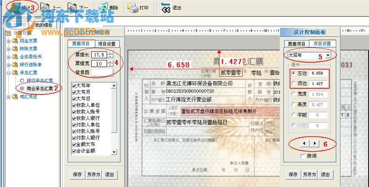The width and height of the screenshot is (369, 187).
Task: Click 退出 in right design panel
Action: pos(325,174)
